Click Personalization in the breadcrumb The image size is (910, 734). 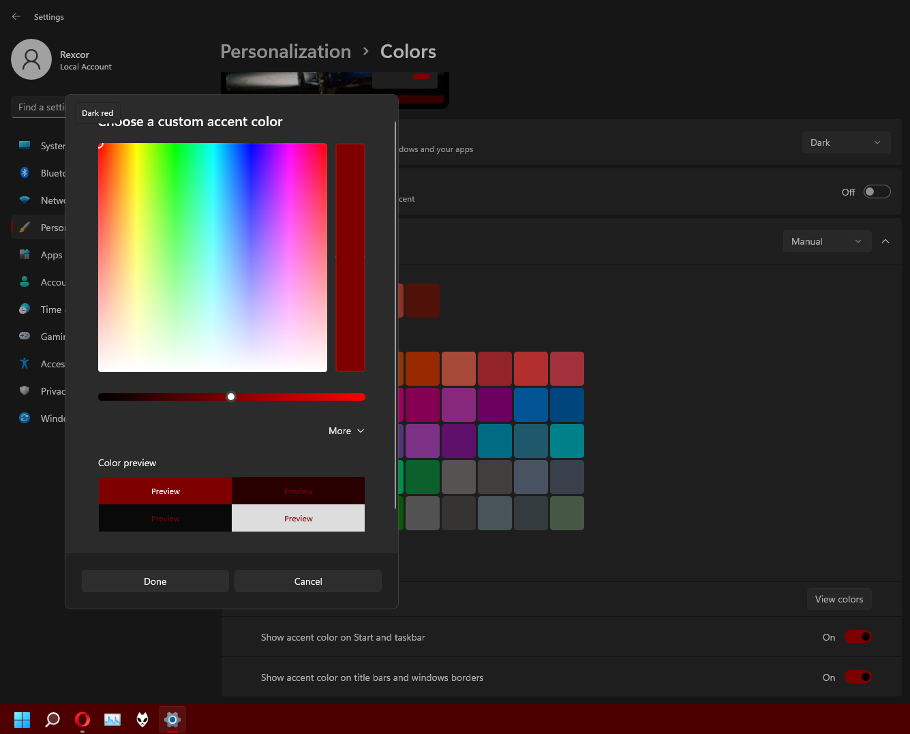286,52
